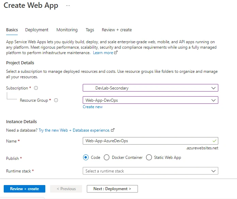Click the Subscription info icon
This screenshot has width=237, height=199.
coord(36,88)
